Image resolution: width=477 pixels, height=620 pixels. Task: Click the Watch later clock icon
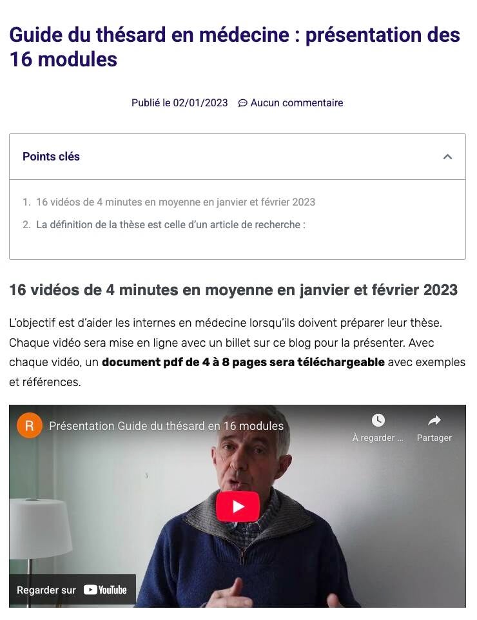pos(378,420)
